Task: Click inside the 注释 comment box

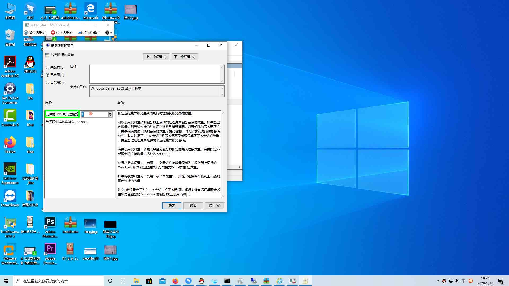Action: [155, 74]
